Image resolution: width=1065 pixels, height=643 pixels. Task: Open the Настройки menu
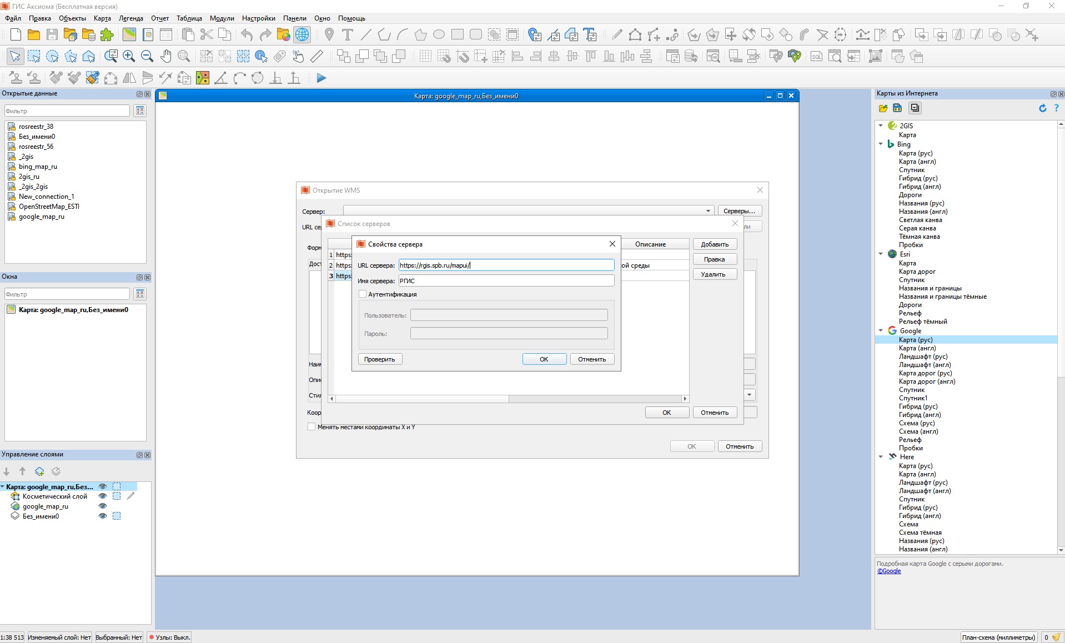coord(258,18)
